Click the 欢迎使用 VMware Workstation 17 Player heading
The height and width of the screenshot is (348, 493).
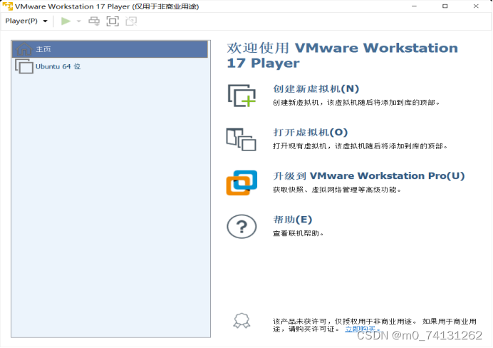[342, 56]
